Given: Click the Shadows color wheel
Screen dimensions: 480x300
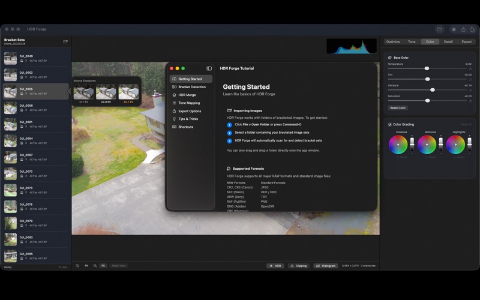Looking at the screenshot, I should click(398, 145).
